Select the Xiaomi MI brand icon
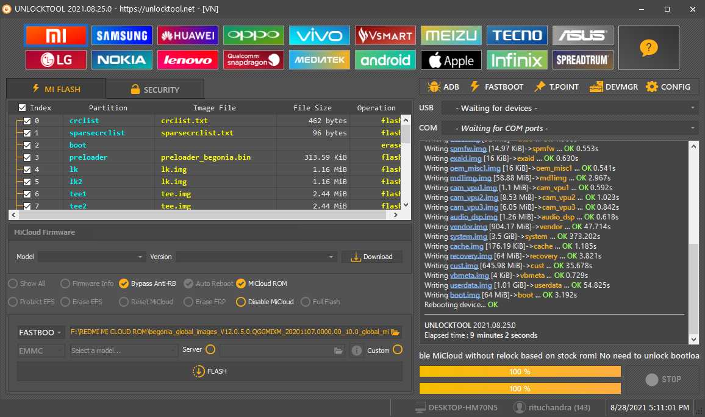 point(55,35)
